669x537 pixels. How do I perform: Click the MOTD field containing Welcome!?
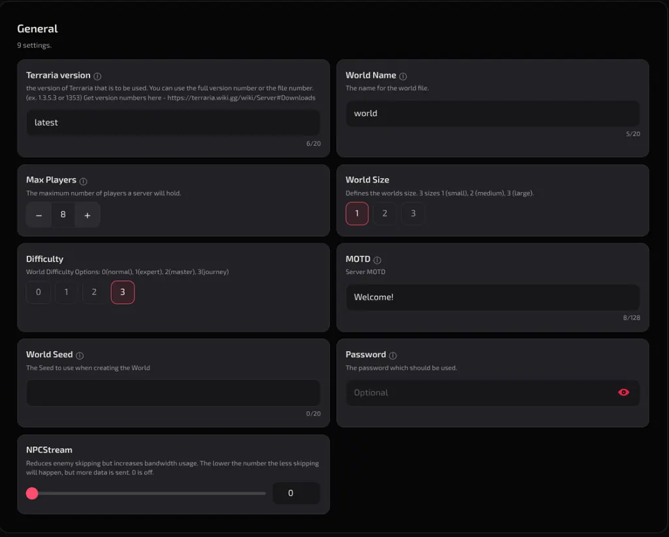493,298
